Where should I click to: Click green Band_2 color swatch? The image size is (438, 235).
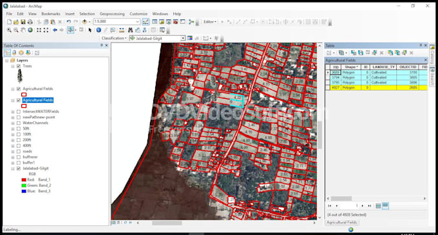coord(24,186)
